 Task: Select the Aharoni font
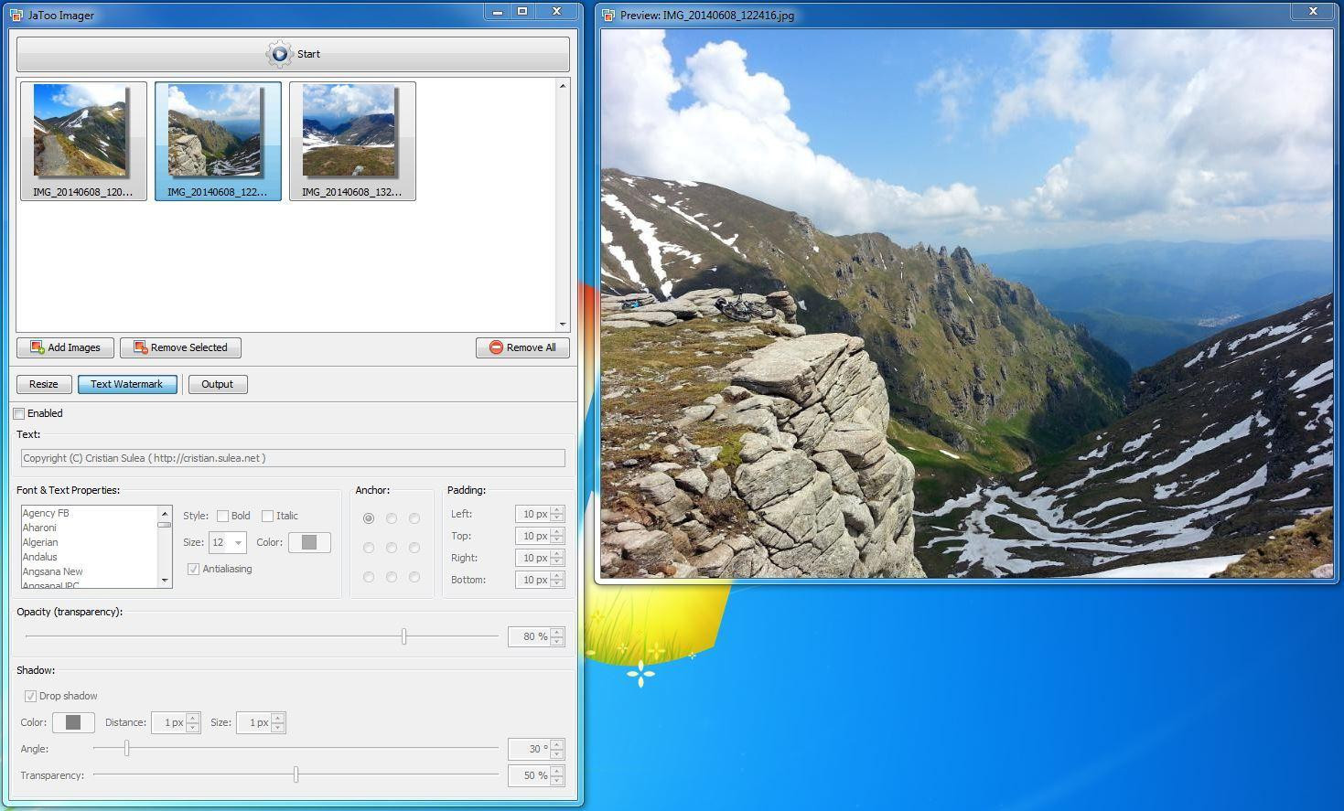[39, 528]
